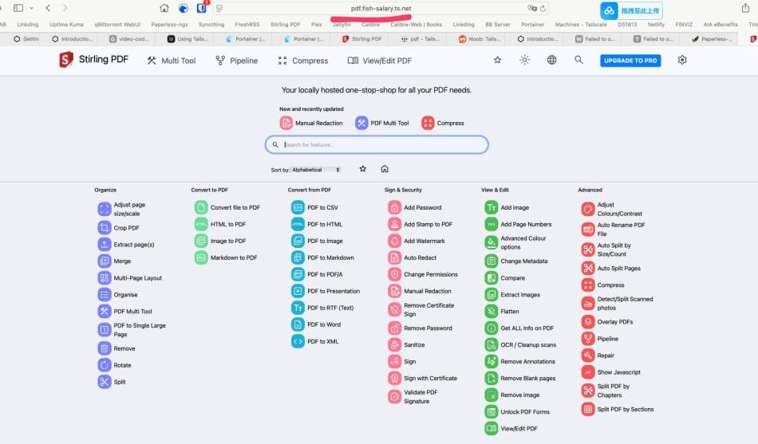Open browser sidebar toggle dropdown arrow
This screenshot has width=758, height=444.
(31, 8)
